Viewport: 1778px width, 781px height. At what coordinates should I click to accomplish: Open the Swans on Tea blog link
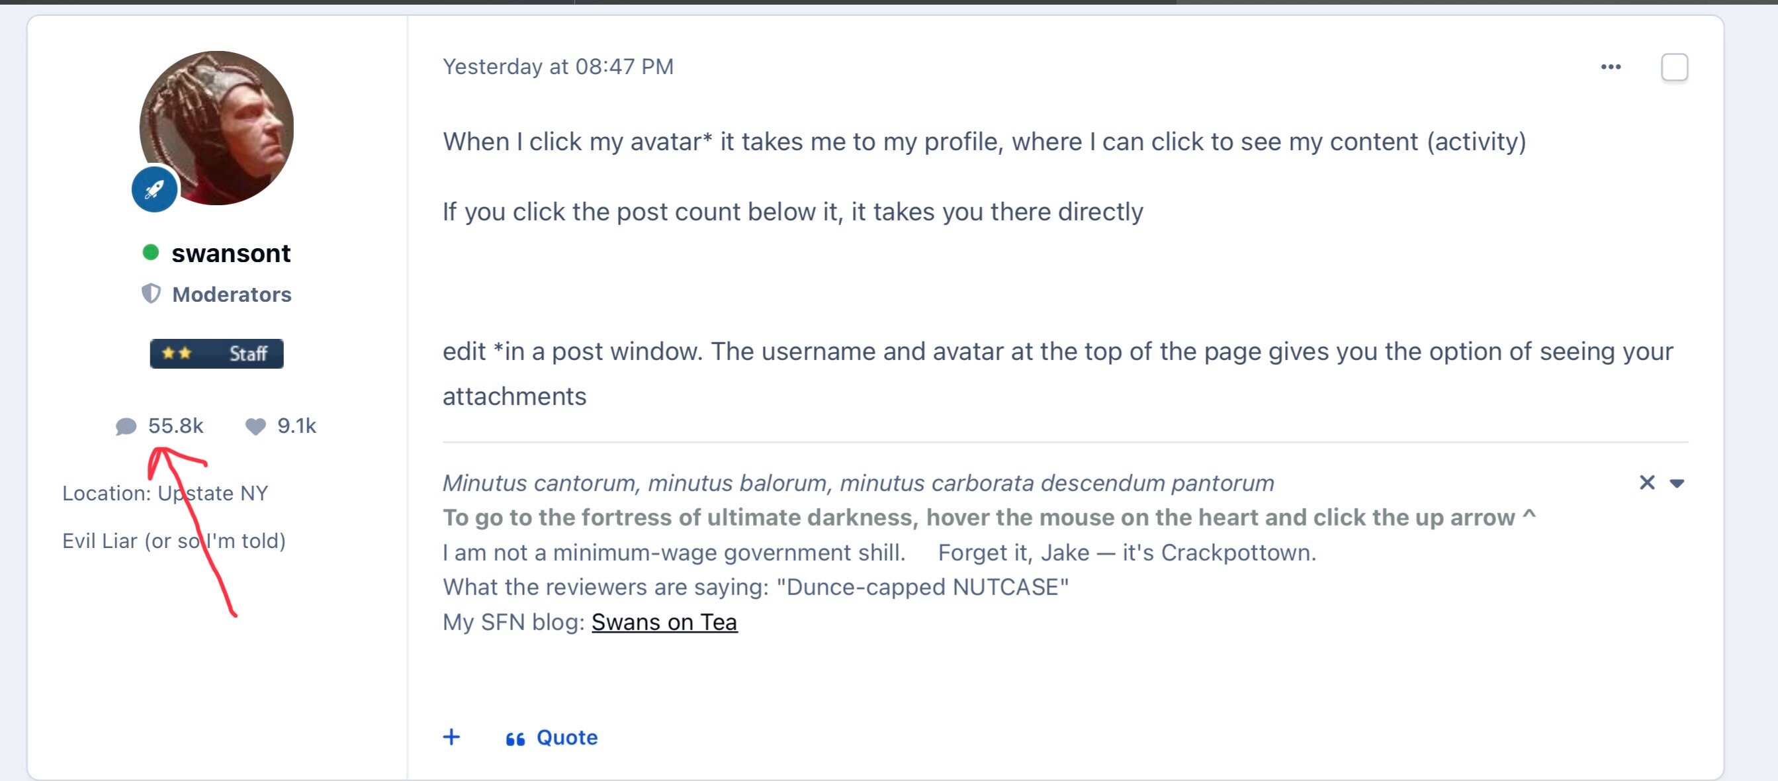point(664,621)
